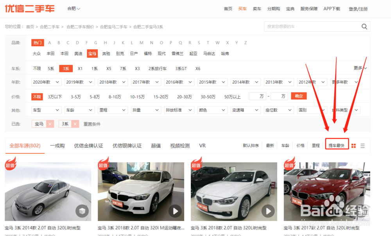Focus the maximum price input box
Screen dimensions: 391x236
tap(279, 96)
